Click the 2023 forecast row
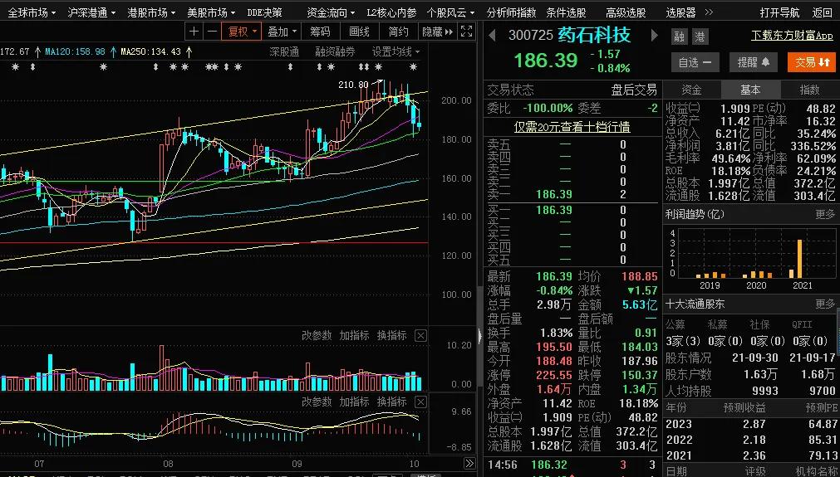This screenshot has width=840, height=477. [x=751, y=424]
